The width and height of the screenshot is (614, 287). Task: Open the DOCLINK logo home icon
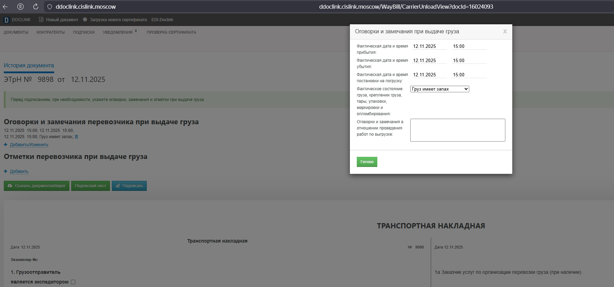(x=6, y=20)
